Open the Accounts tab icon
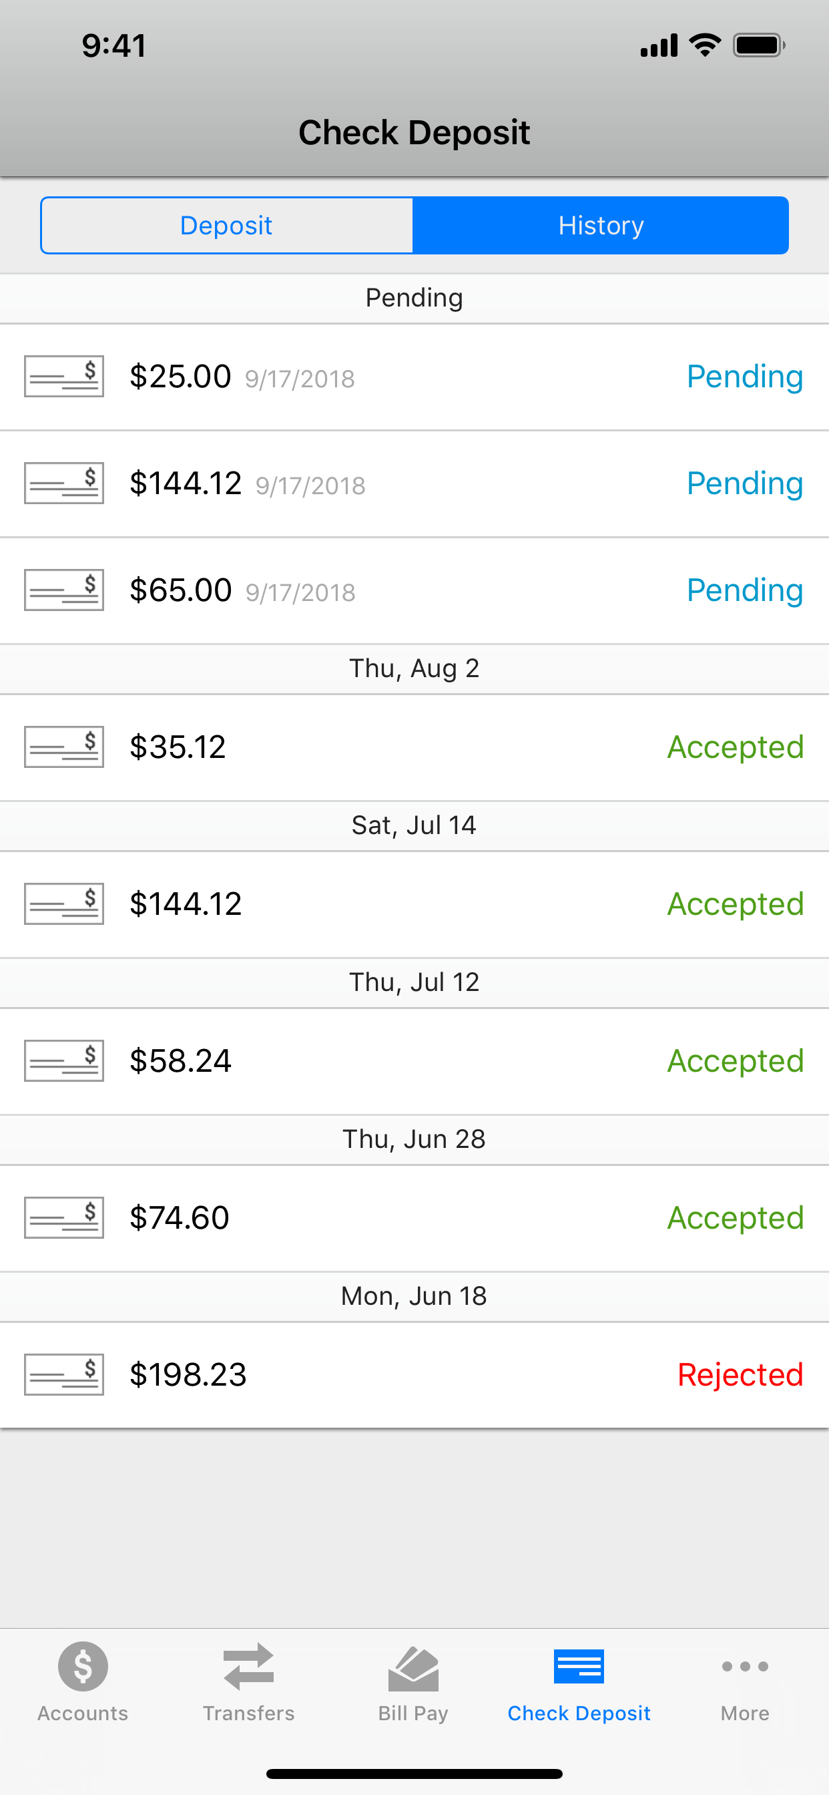The width and height of the screenshot is (829, 1795). pyautogui.click(x=83, y=1666)
